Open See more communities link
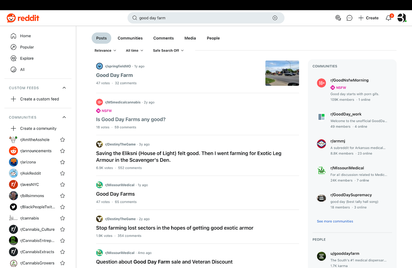412x268 pixels. point(335,221)
